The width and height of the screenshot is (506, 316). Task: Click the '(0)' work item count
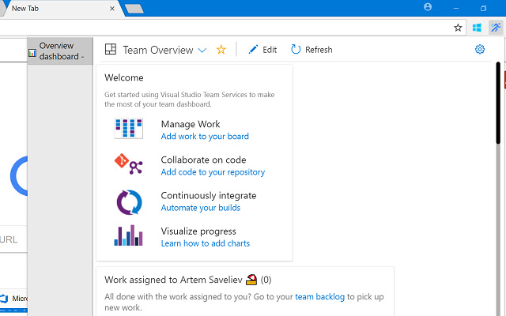(x=266, y=280)
